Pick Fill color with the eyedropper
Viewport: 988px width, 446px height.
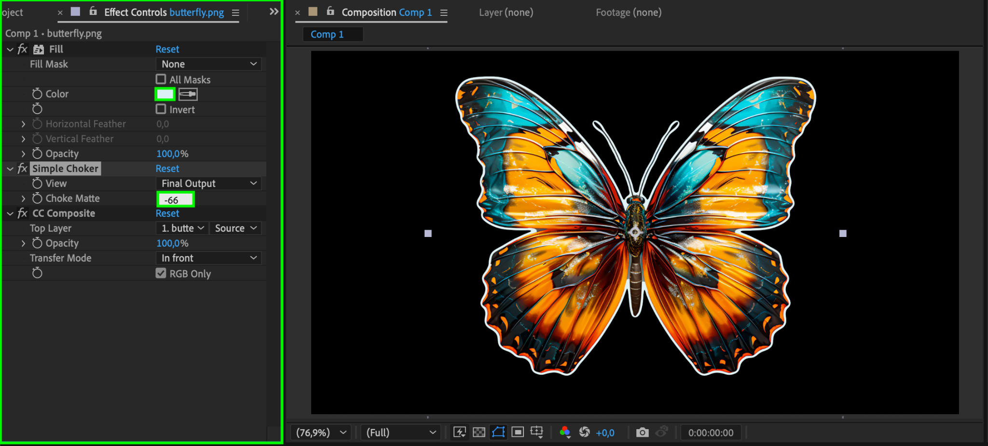[188, 94]
